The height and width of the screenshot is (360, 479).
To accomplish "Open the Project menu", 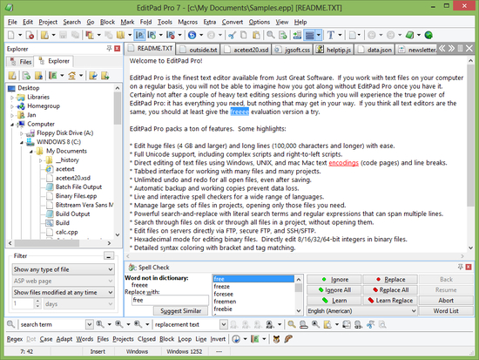I will 48,22.
